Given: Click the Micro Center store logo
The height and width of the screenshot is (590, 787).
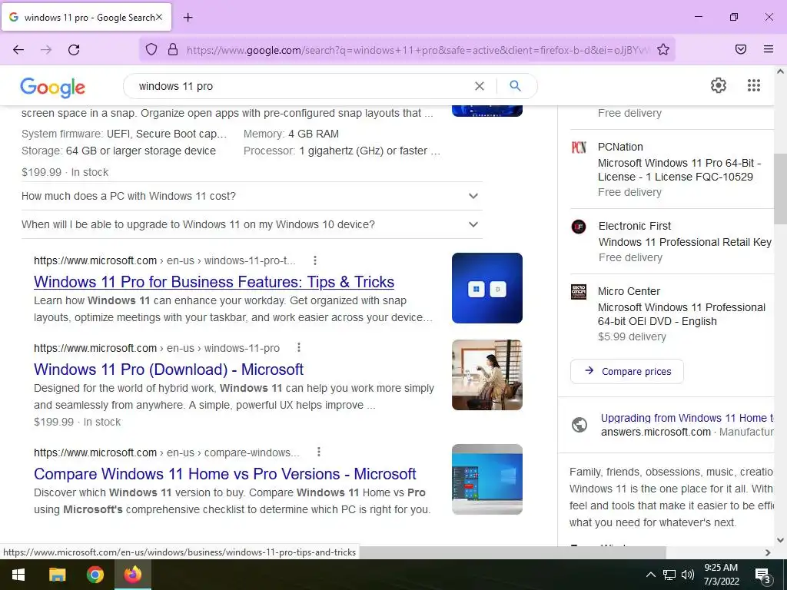Looking at the screenshot, I should pyautogui.click(x=579, y=291).
